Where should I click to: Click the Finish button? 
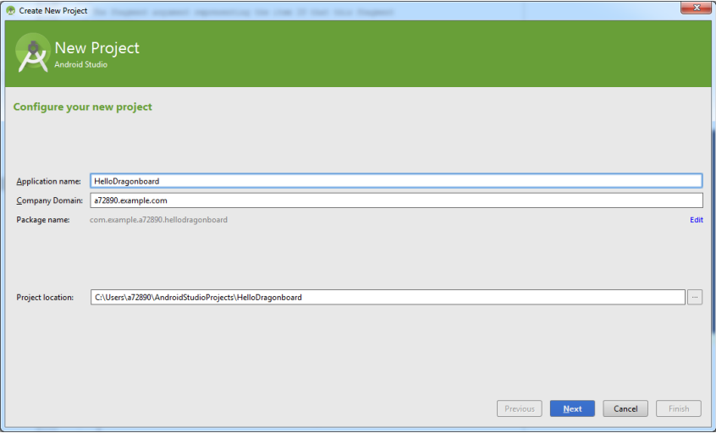point(679,408)
